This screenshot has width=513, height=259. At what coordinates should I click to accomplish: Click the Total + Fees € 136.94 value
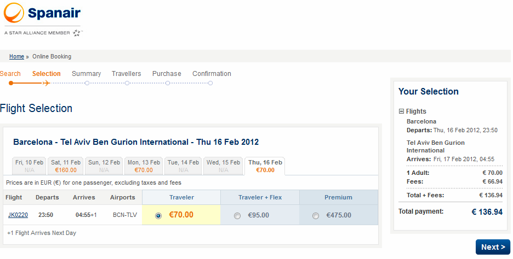point(491,195)
